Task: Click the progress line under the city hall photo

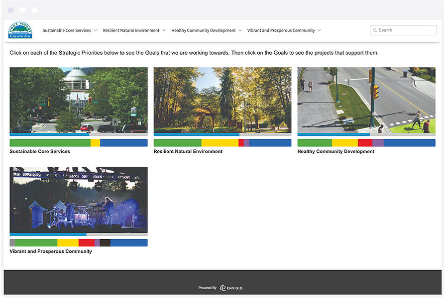Action: point(79,134)
